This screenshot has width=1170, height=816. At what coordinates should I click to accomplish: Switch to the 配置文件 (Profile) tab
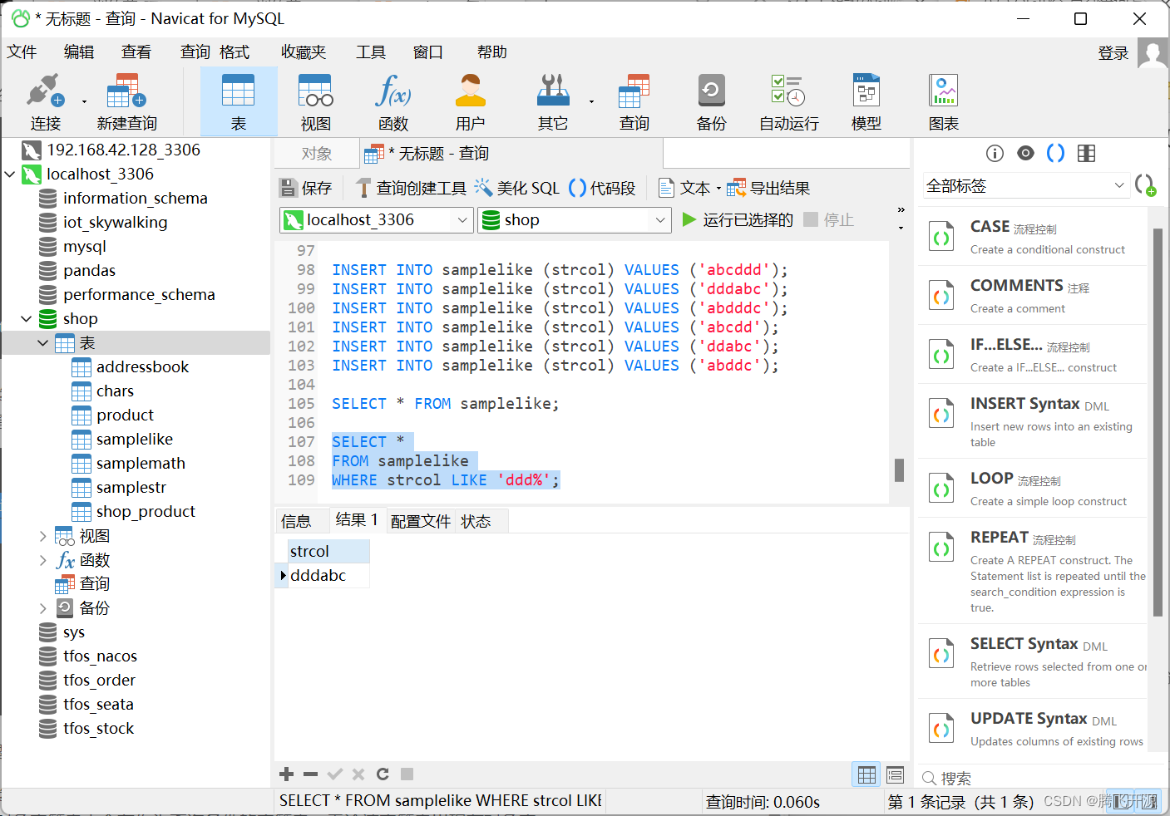[x=421, y=521]
